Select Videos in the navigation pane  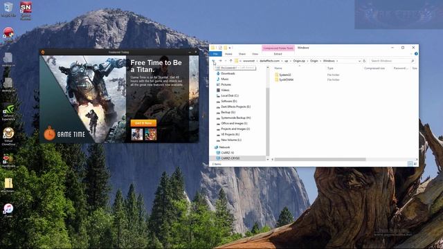click(223, 90)
